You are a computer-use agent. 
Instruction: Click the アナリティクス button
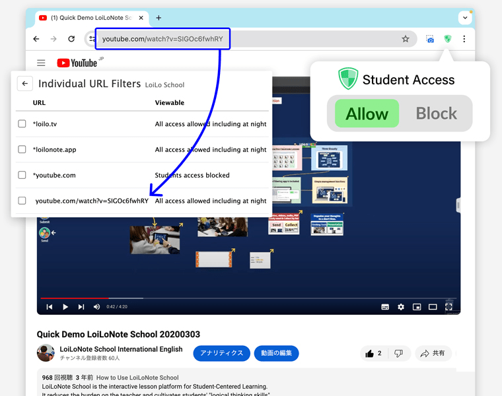(x=221, y=353)
